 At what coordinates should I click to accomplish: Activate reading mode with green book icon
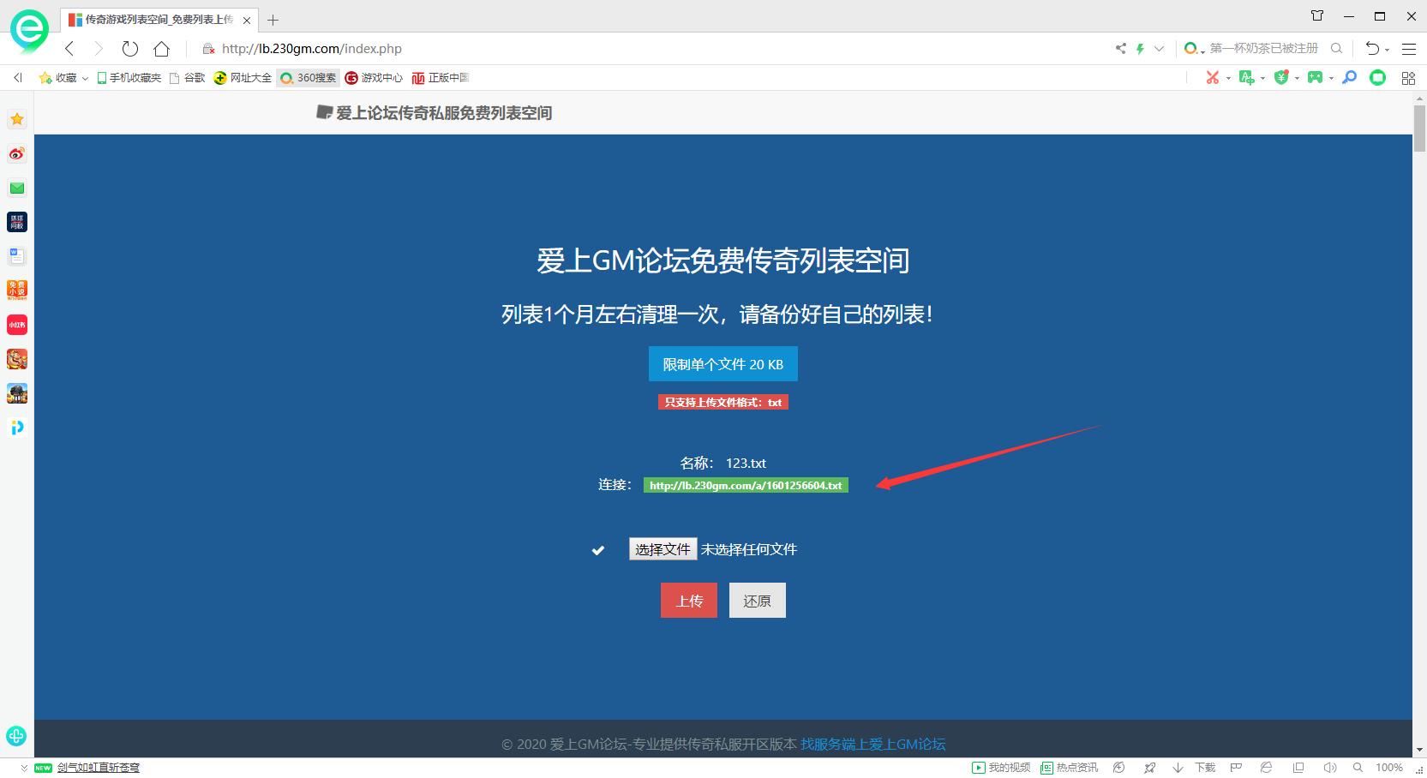tap(1377, 77)
